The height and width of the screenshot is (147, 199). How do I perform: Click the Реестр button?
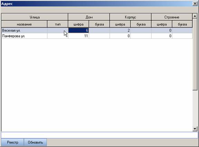(12, 142)
